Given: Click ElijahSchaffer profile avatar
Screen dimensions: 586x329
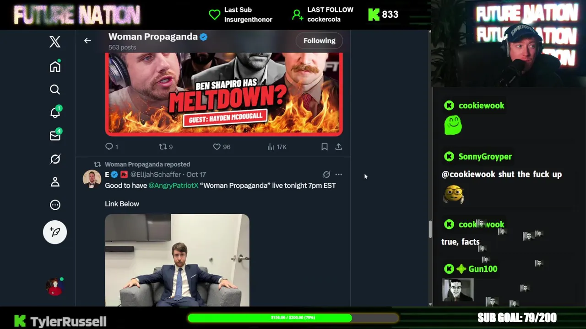Looking at the screenshot, I should pos(92,179).
